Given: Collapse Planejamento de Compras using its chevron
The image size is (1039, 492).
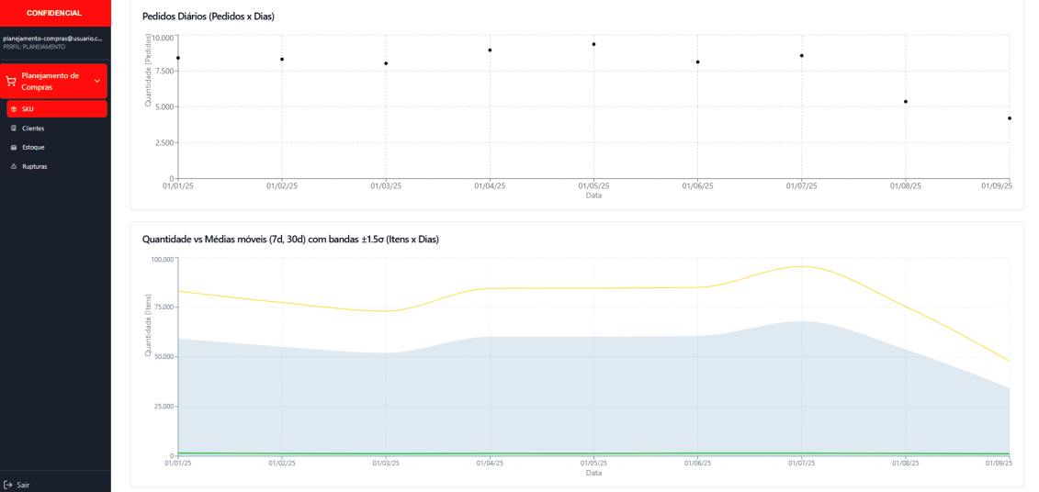Looking at the screenshot, I should (x=97, y=81).
